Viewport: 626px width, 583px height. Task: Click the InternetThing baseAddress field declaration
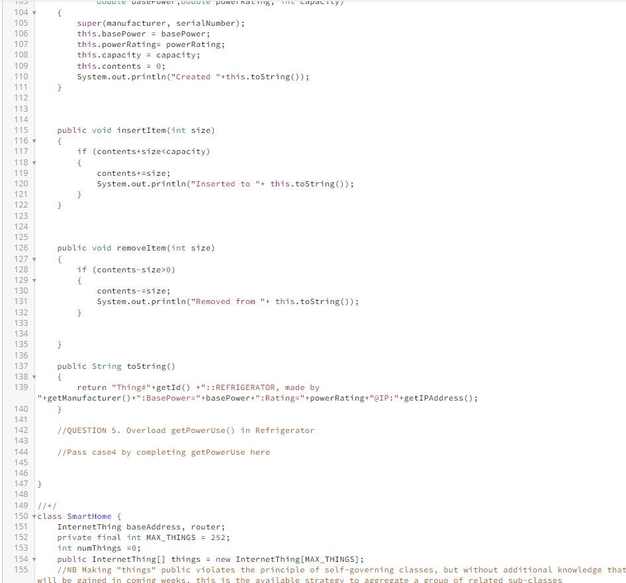pyautogui.click(x=139, y=527)
